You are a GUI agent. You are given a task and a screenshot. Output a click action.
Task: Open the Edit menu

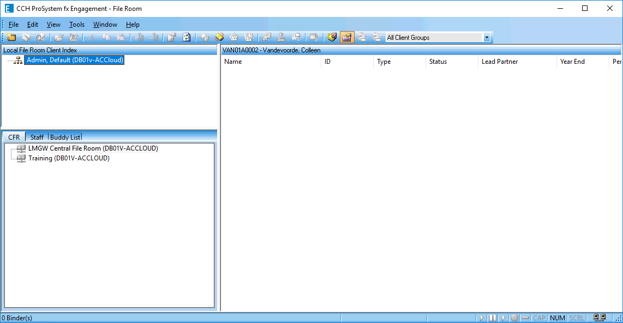point(33,24)
